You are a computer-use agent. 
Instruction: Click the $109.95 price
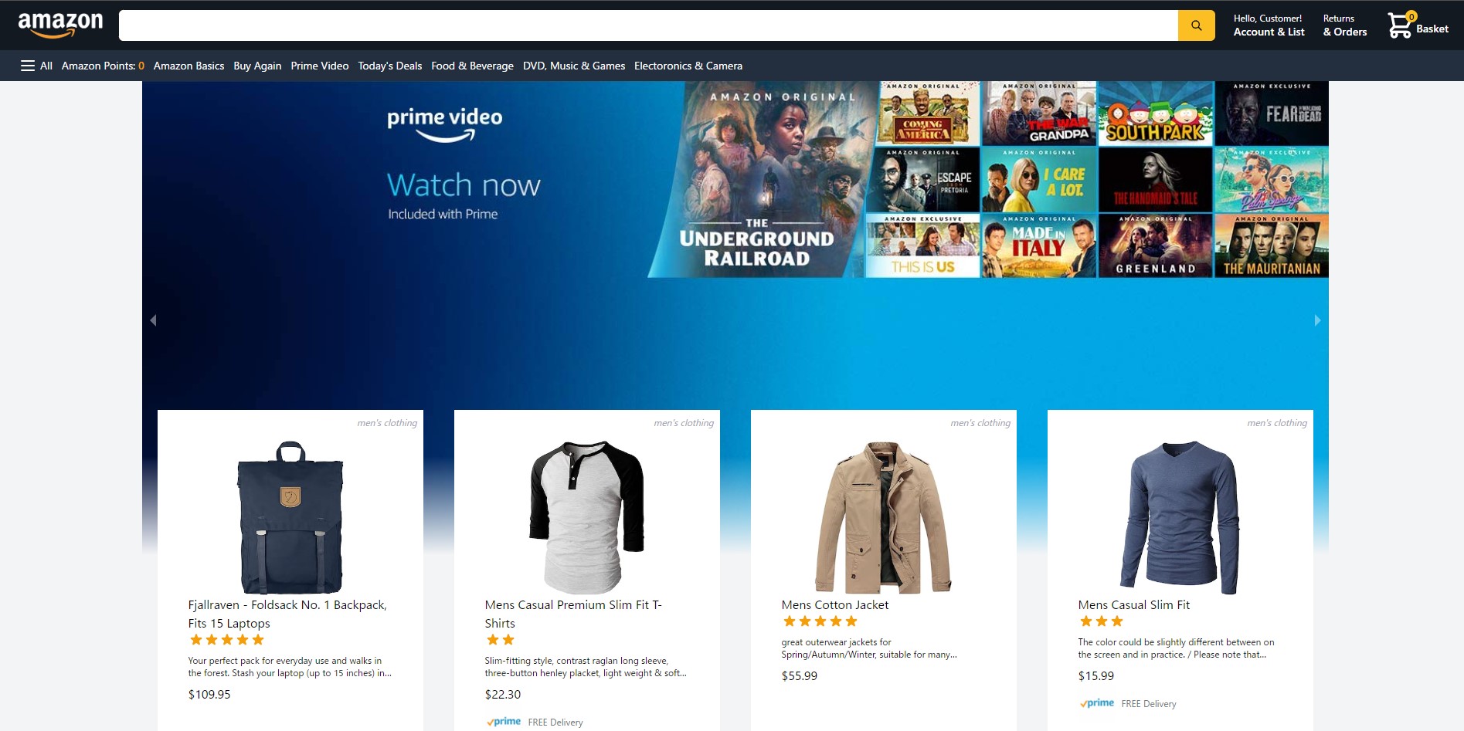tap(209, 695)
